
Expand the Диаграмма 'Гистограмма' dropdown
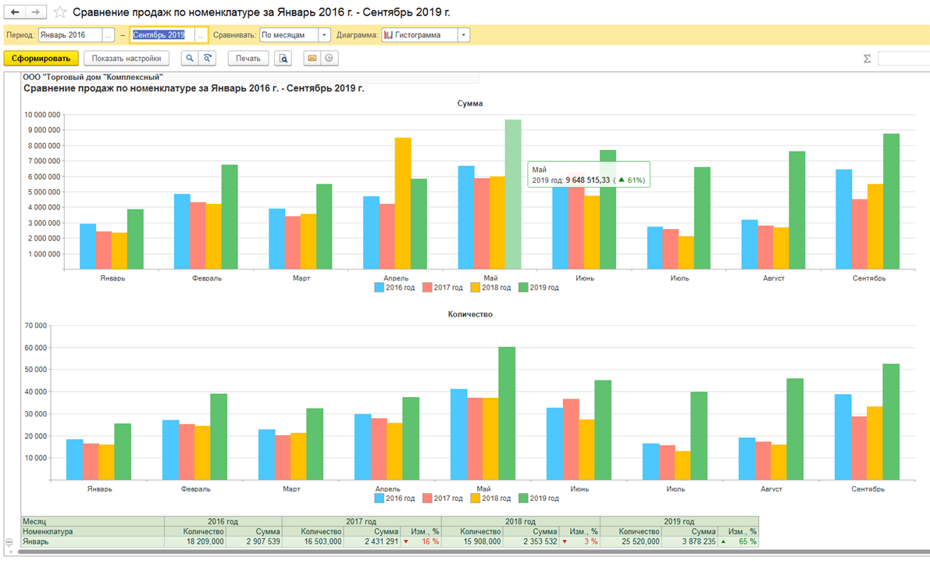(x=464, y=35)
